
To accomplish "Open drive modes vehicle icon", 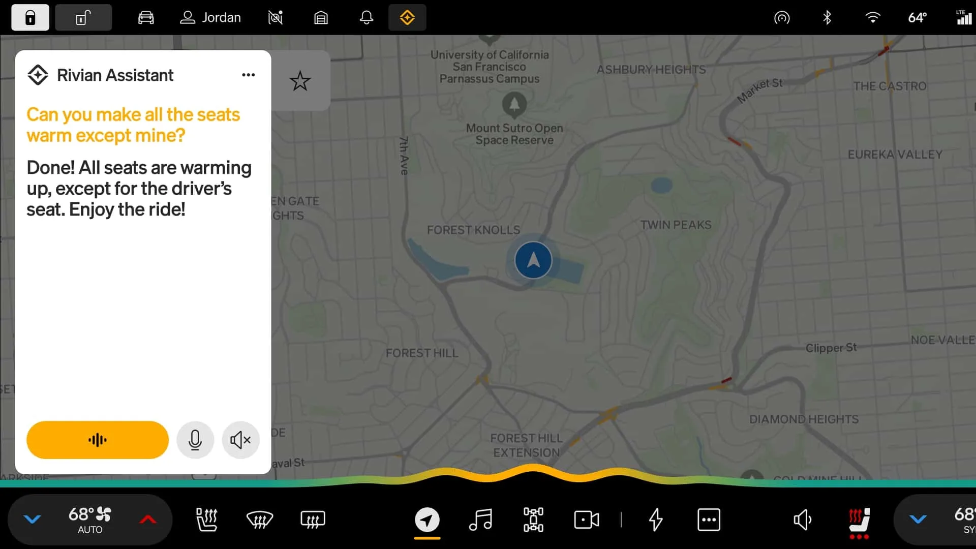I will 533,520.
